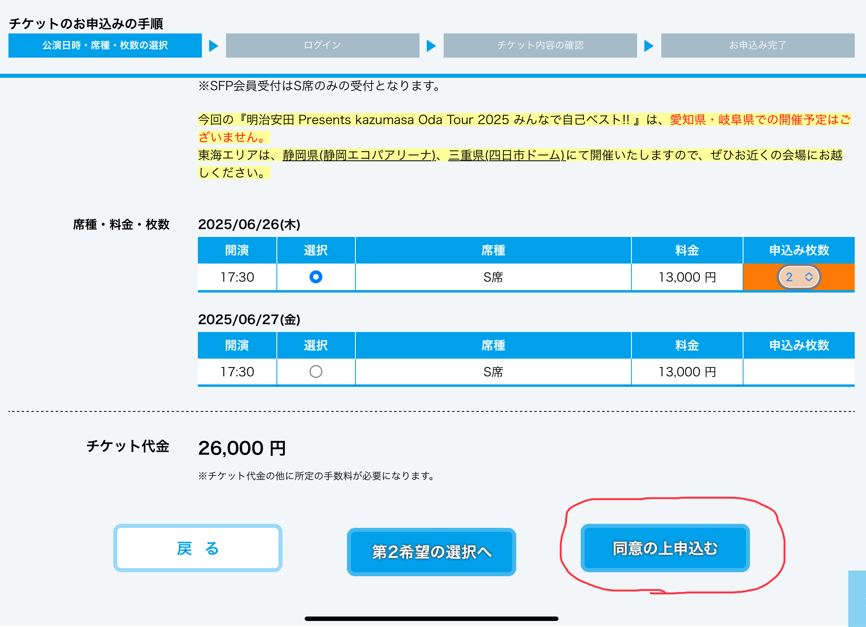The image size is (866, 627).
Task: Click the 戻る back button
Action: (x=197, y=548)
